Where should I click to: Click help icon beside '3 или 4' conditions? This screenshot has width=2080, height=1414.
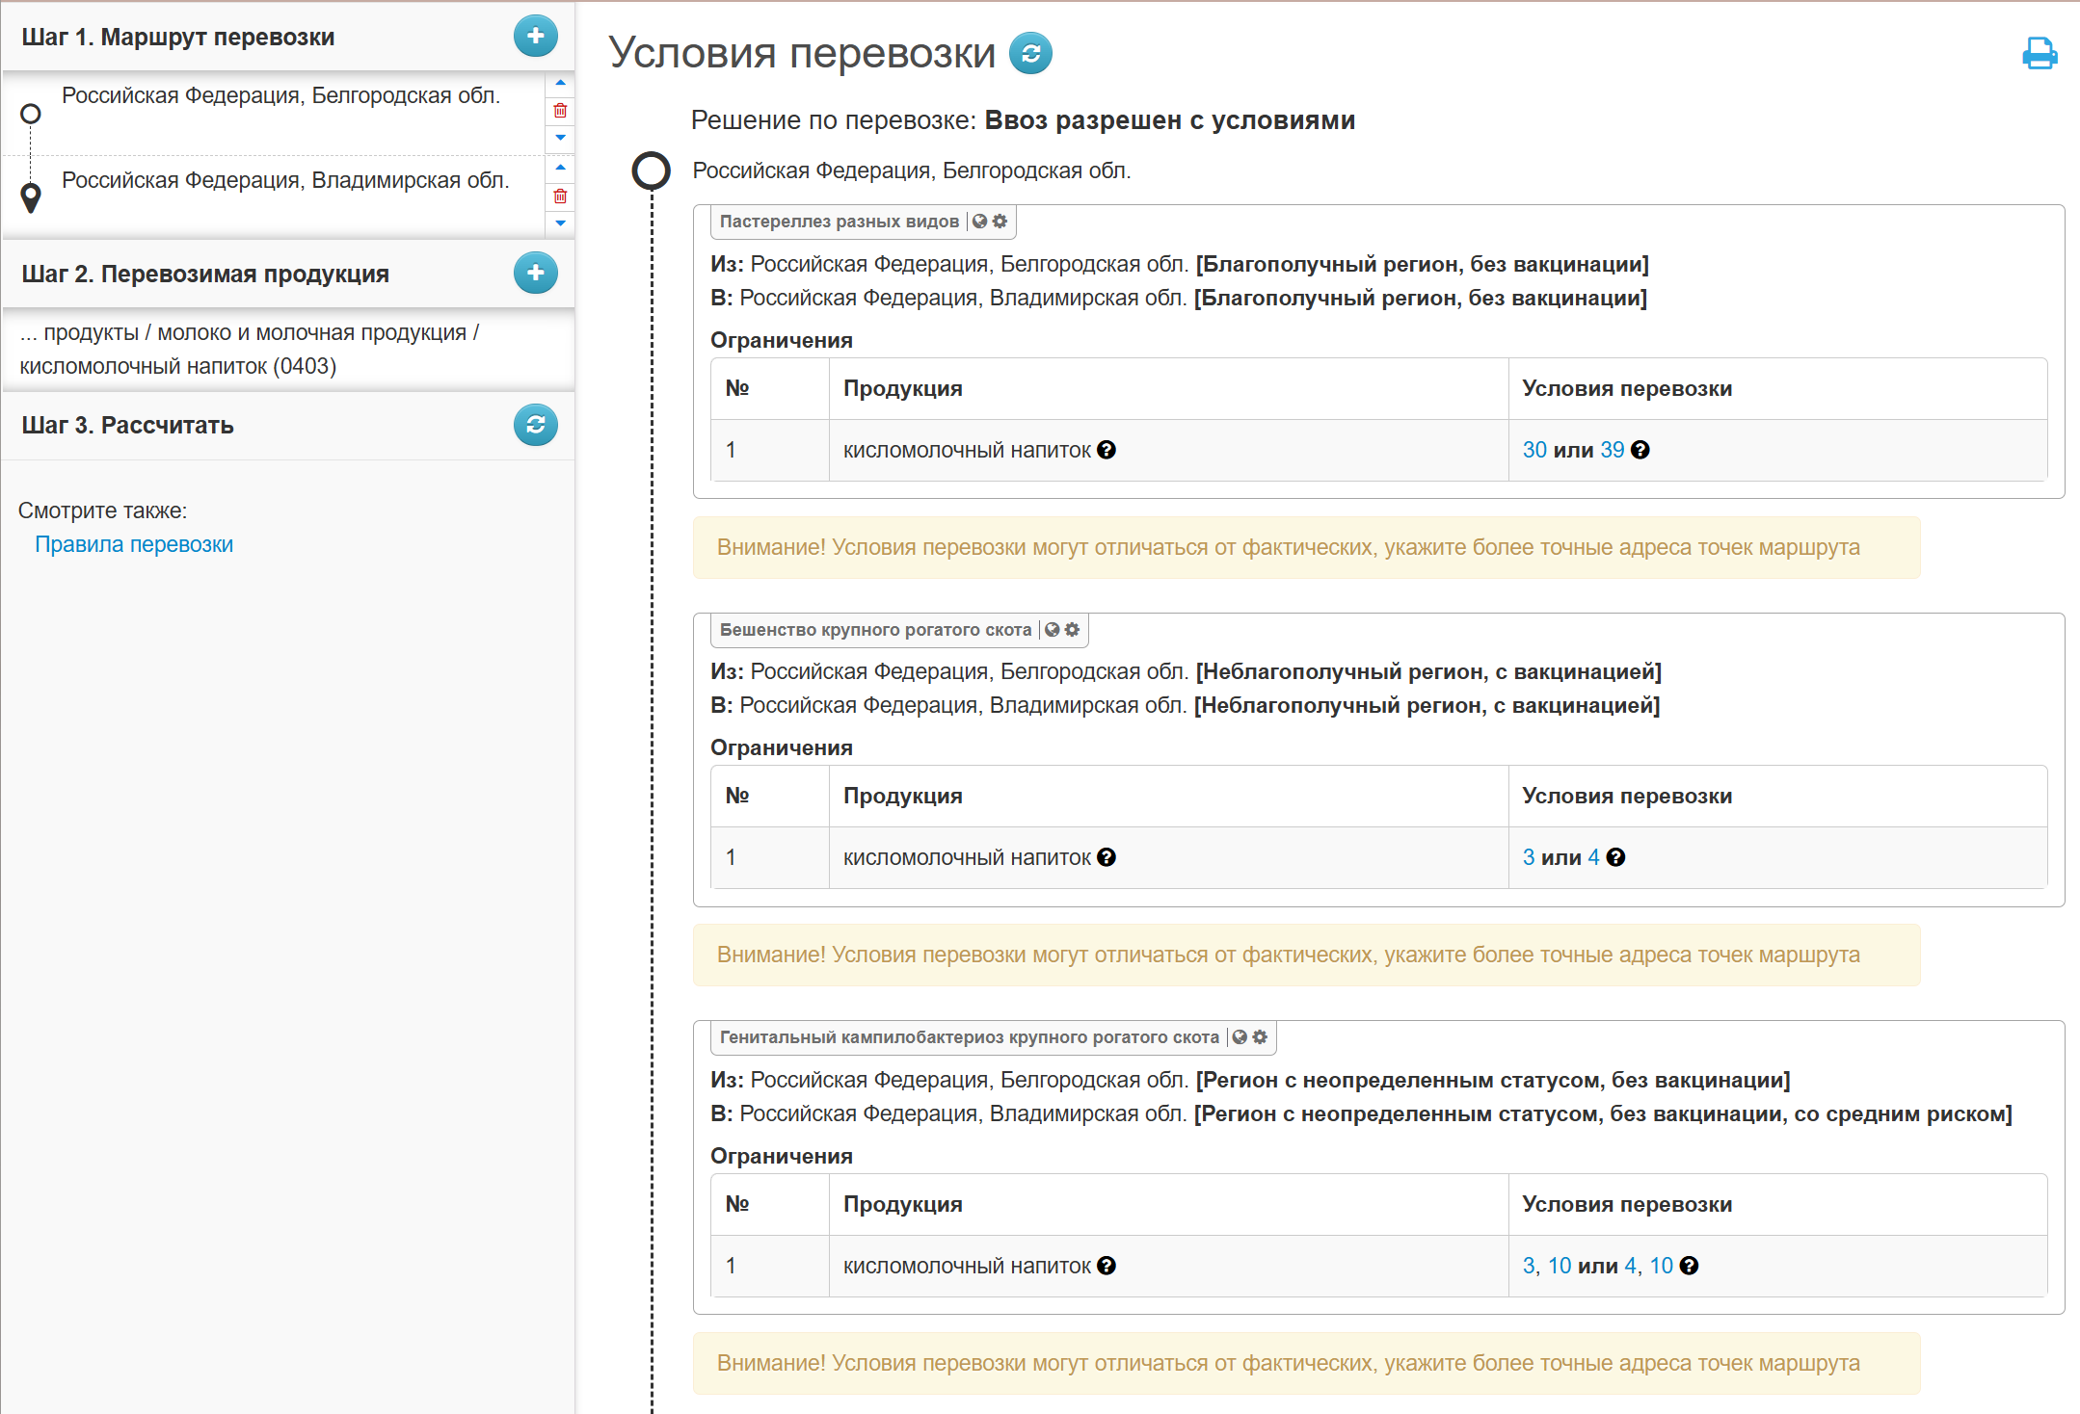tap(1616, 857)
